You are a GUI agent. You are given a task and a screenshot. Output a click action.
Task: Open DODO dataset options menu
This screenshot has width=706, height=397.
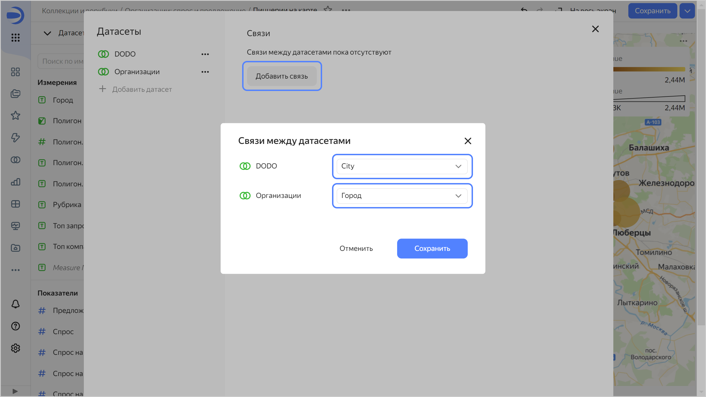[205, 54]
